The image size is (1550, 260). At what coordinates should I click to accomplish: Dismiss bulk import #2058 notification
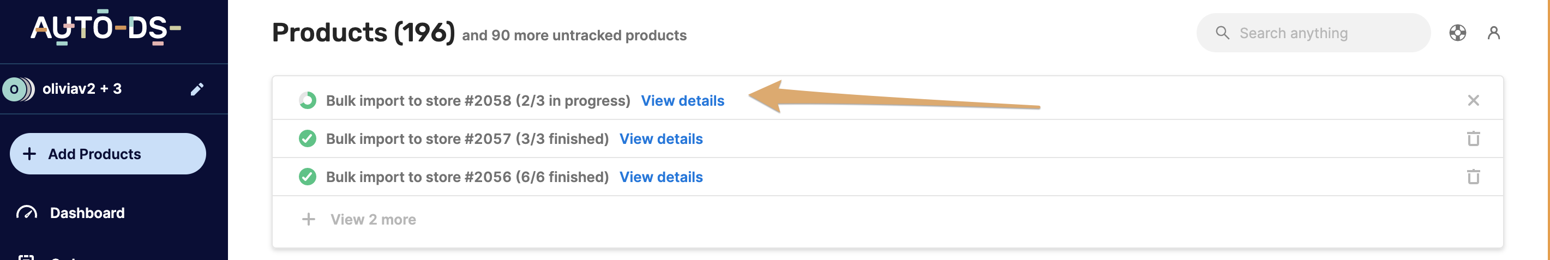tap(1473, 100)
